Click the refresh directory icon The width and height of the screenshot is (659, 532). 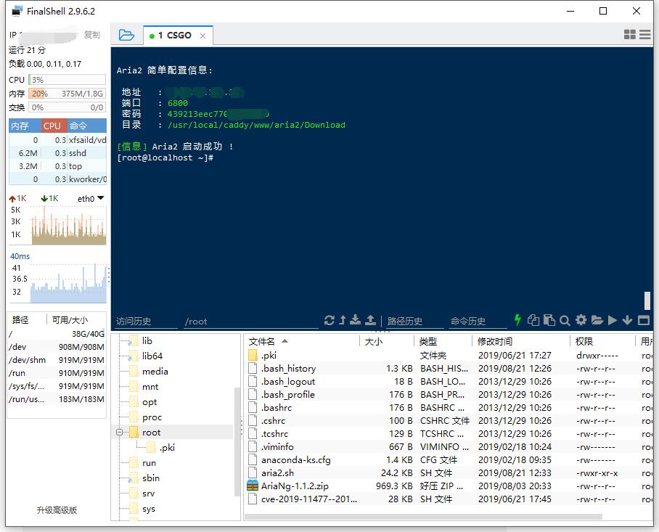pos(329,320)
